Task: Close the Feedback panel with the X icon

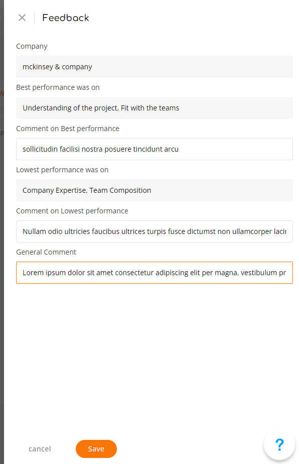Action: pyautogui.click(x=22, y=18)
